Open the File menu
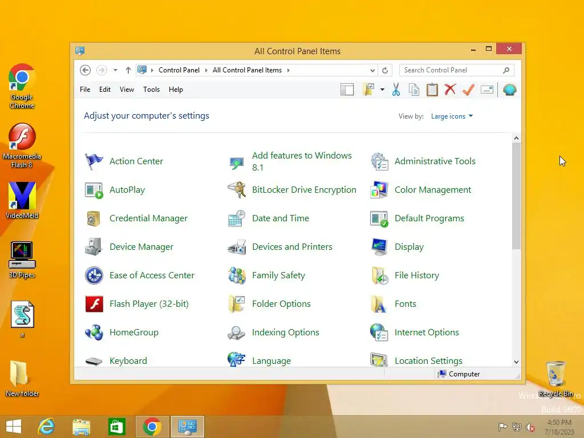The width and height of the screenshot is (584, 438). coord(85,90)
